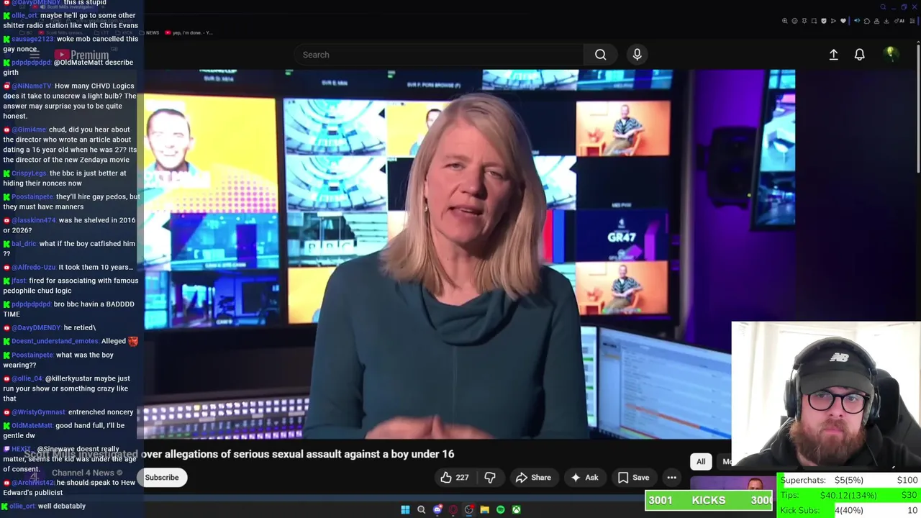The height and width of the screenshot is (518, 921).
Task: Open the browser extensions cube icon
Action: click(x=867, y=21)
